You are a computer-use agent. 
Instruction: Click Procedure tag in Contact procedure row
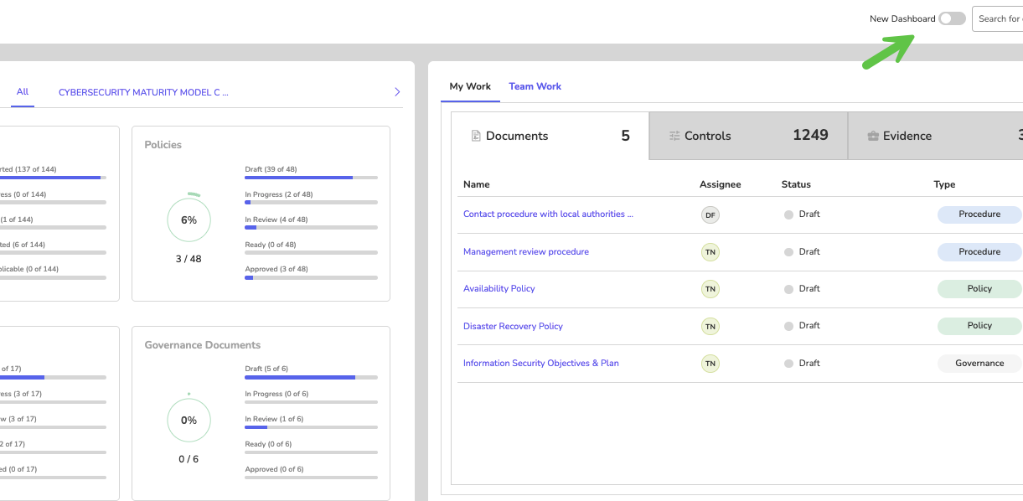click(979, 214)
